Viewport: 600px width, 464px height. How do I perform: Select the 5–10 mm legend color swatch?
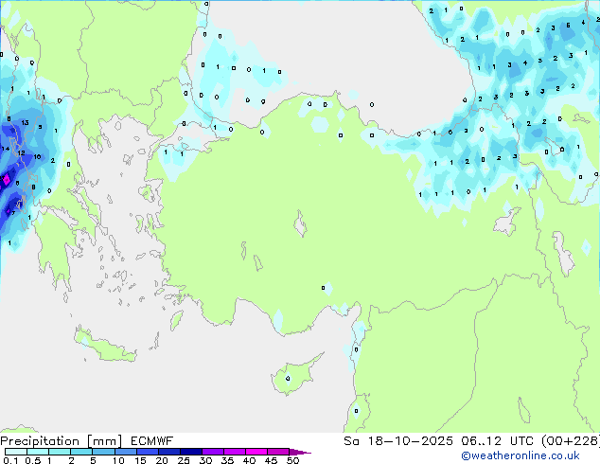coord(103,452)
